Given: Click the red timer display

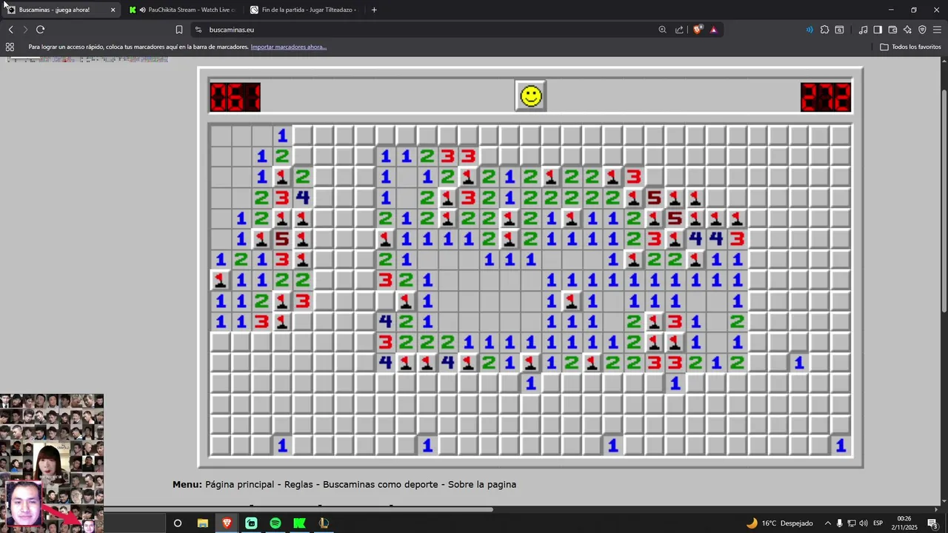Looking at the screenshot, I should tap(826, 97).
